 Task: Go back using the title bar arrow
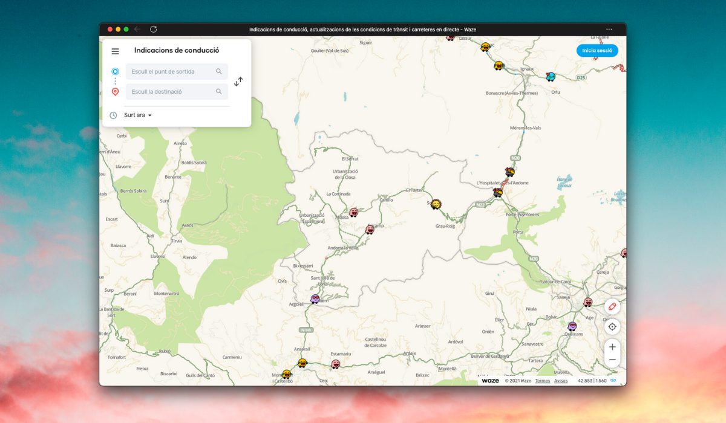click(x=137, y=29)
